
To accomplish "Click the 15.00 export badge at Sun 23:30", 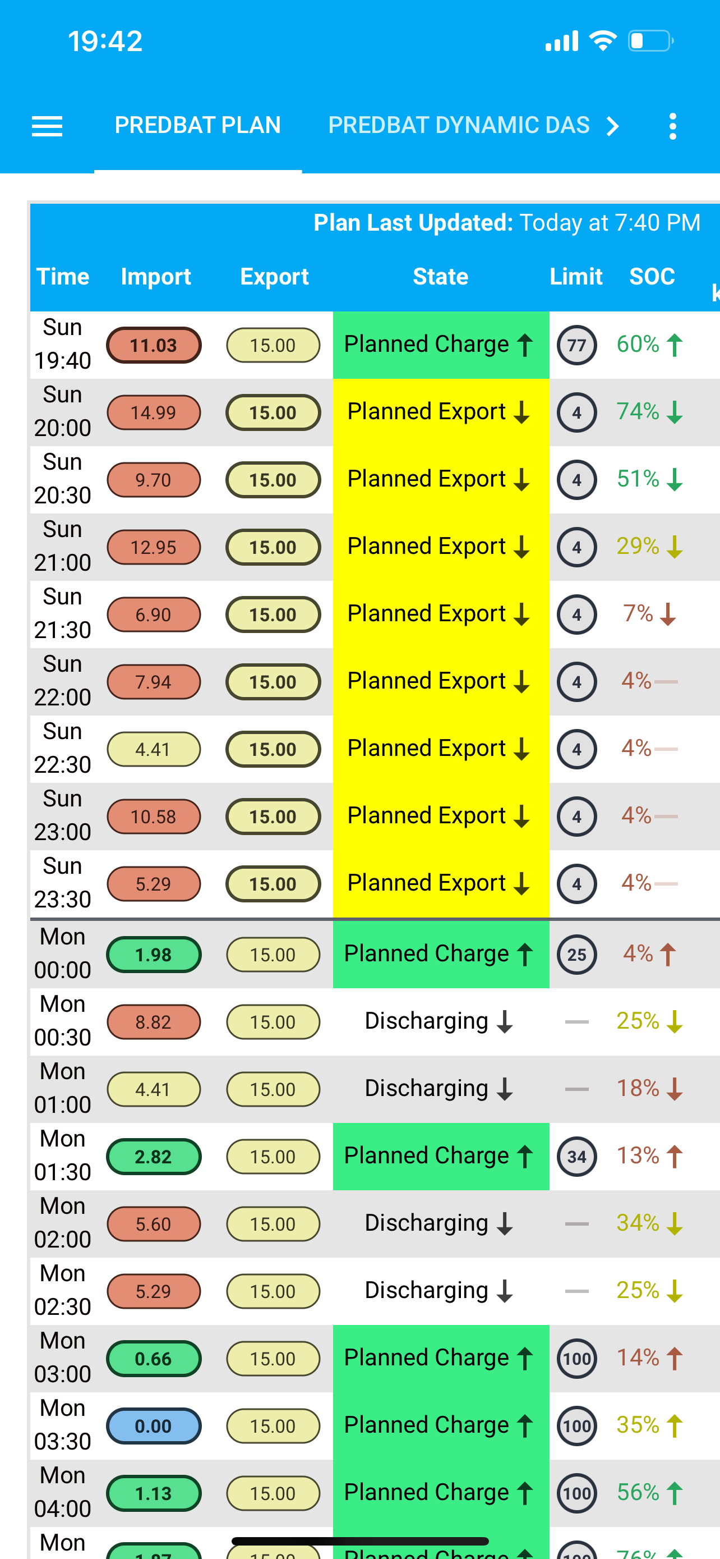I will click(x=273, y=884).
